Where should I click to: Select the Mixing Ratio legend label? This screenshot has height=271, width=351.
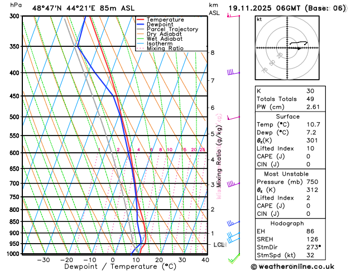pos(165,49)
